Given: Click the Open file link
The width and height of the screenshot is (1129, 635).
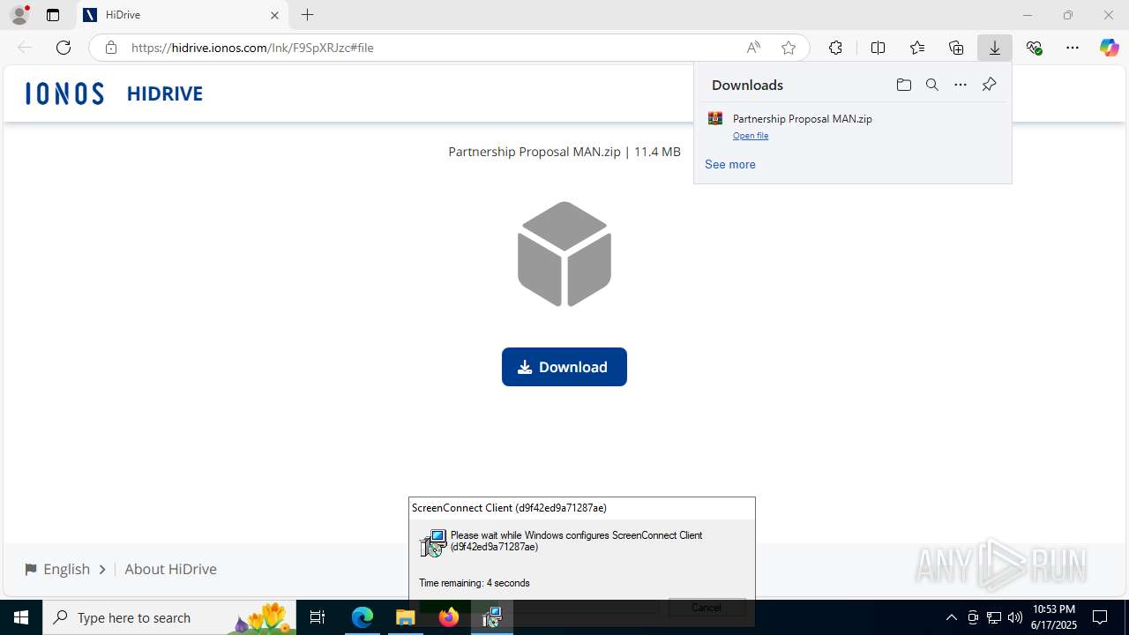Looking at the screenshot, I should 751,136.
